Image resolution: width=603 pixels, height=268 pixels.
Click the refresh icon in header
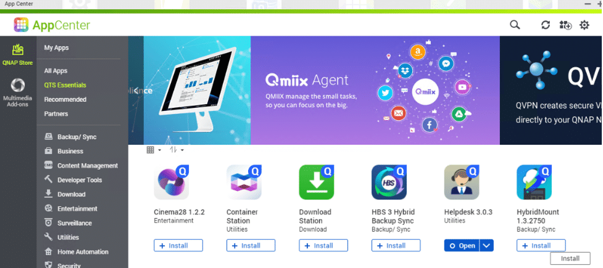coord(546,25)
